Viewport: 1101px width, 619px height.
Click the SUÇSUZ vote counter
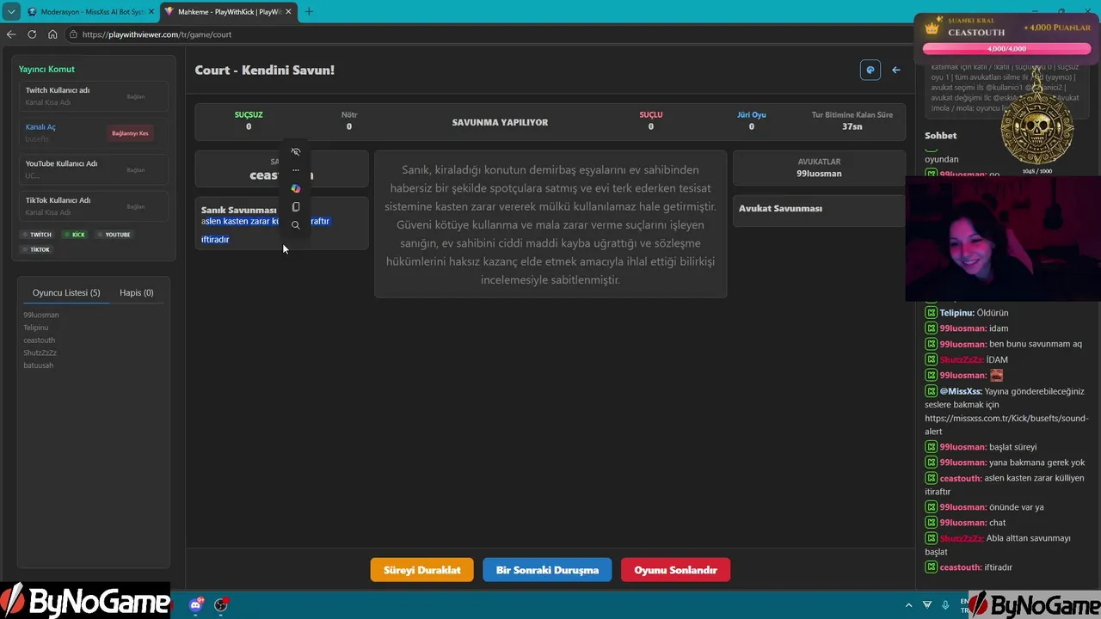249,121
